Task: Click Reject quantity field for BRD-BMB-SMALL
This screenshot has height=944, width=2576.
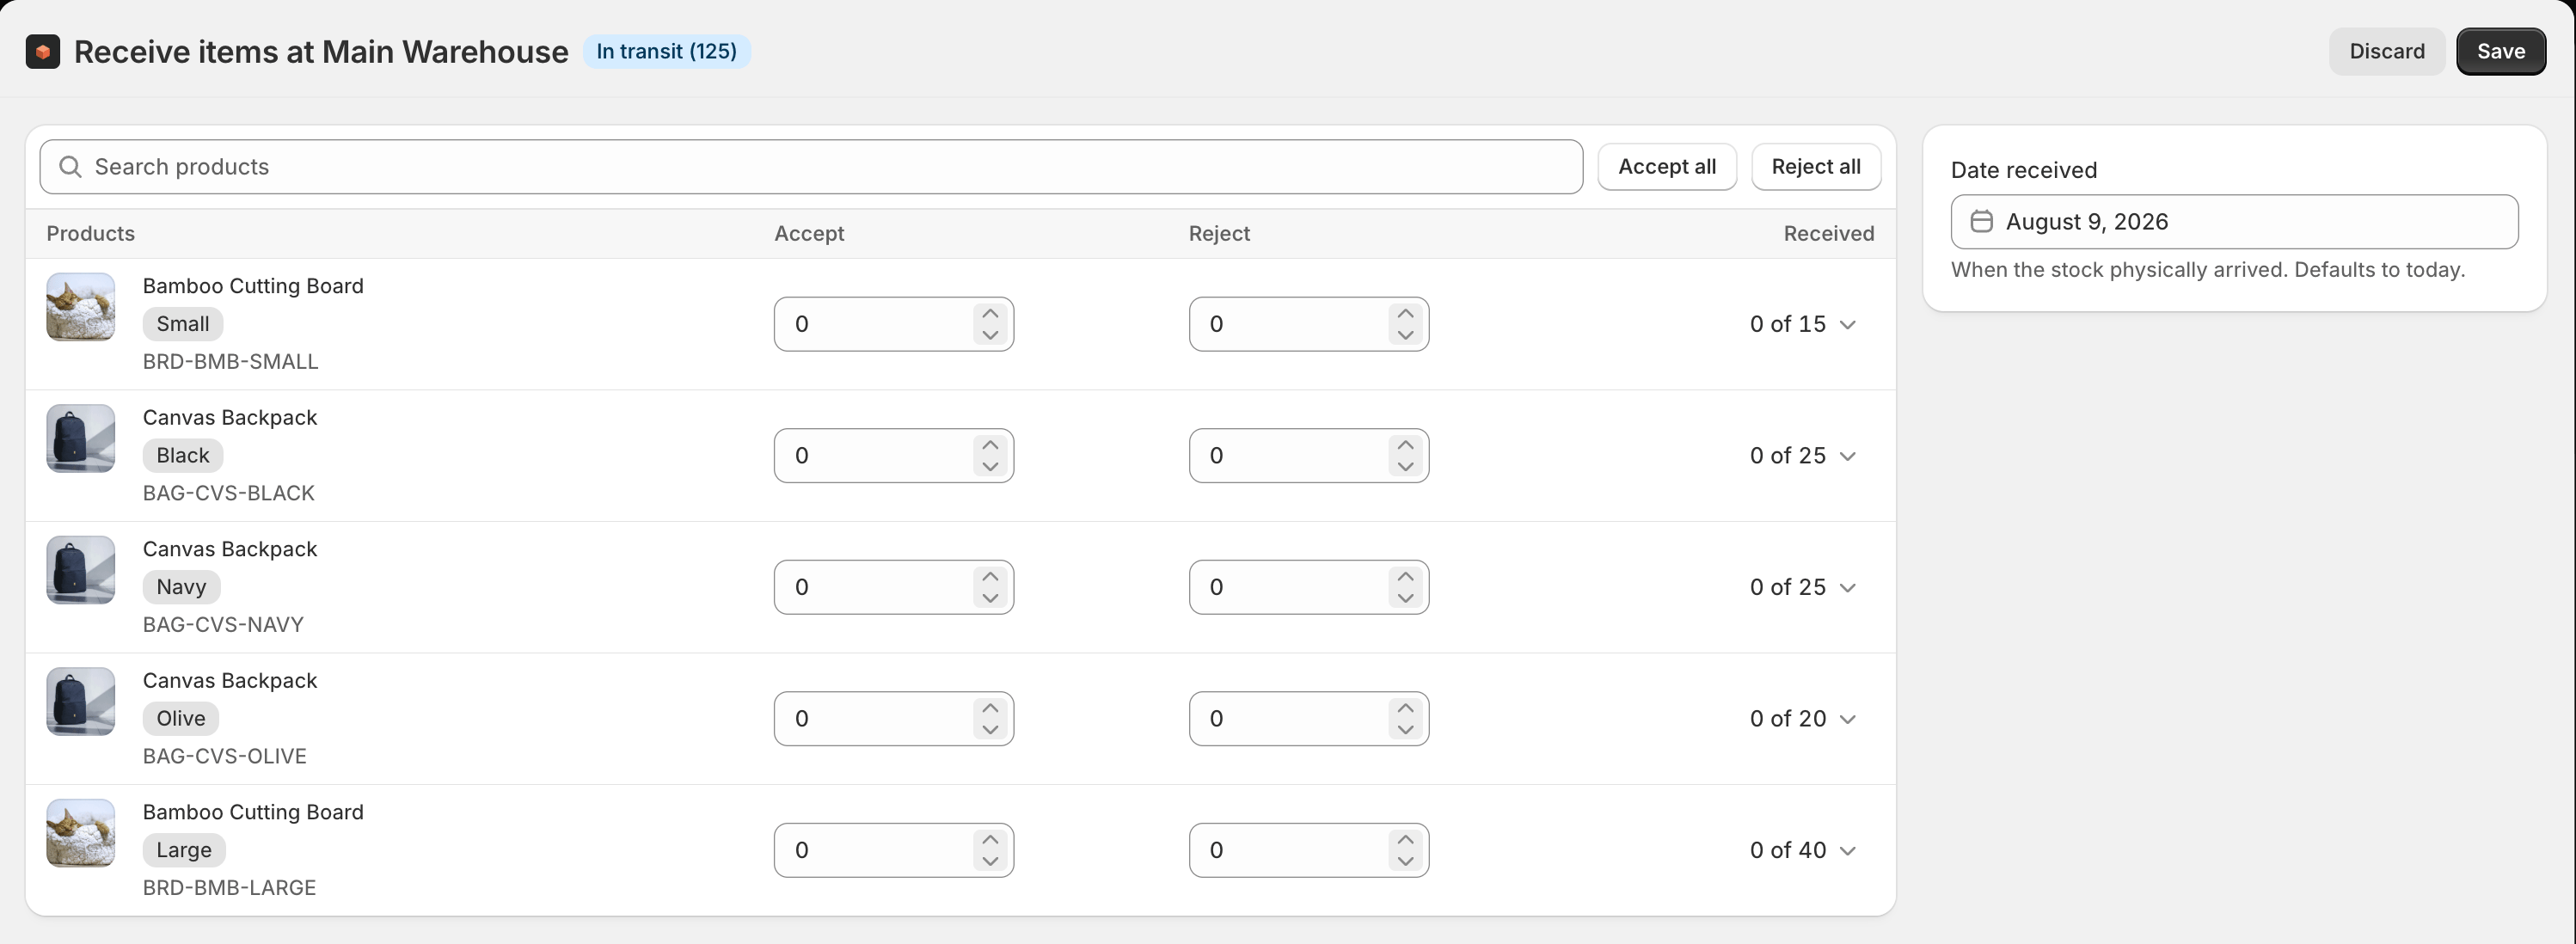Action: [x=1308, y=324]
